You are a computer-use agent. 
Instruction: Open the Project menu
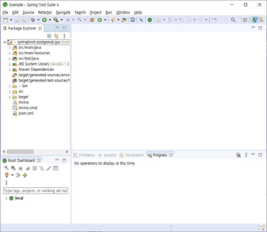(96, 12)
